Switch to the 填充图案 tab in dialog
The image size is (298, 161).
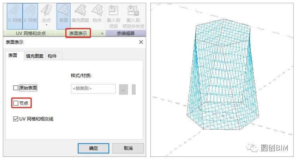(x=35, y=56)
